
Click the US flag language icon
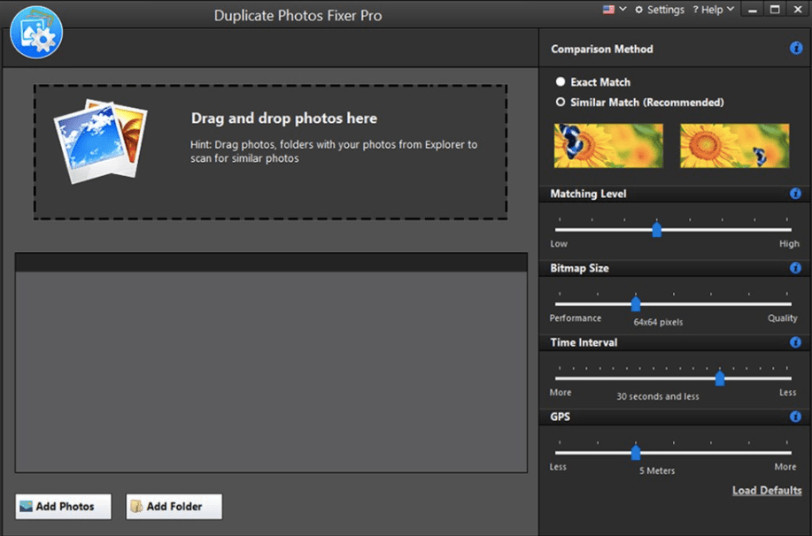(x=608, y=10)
